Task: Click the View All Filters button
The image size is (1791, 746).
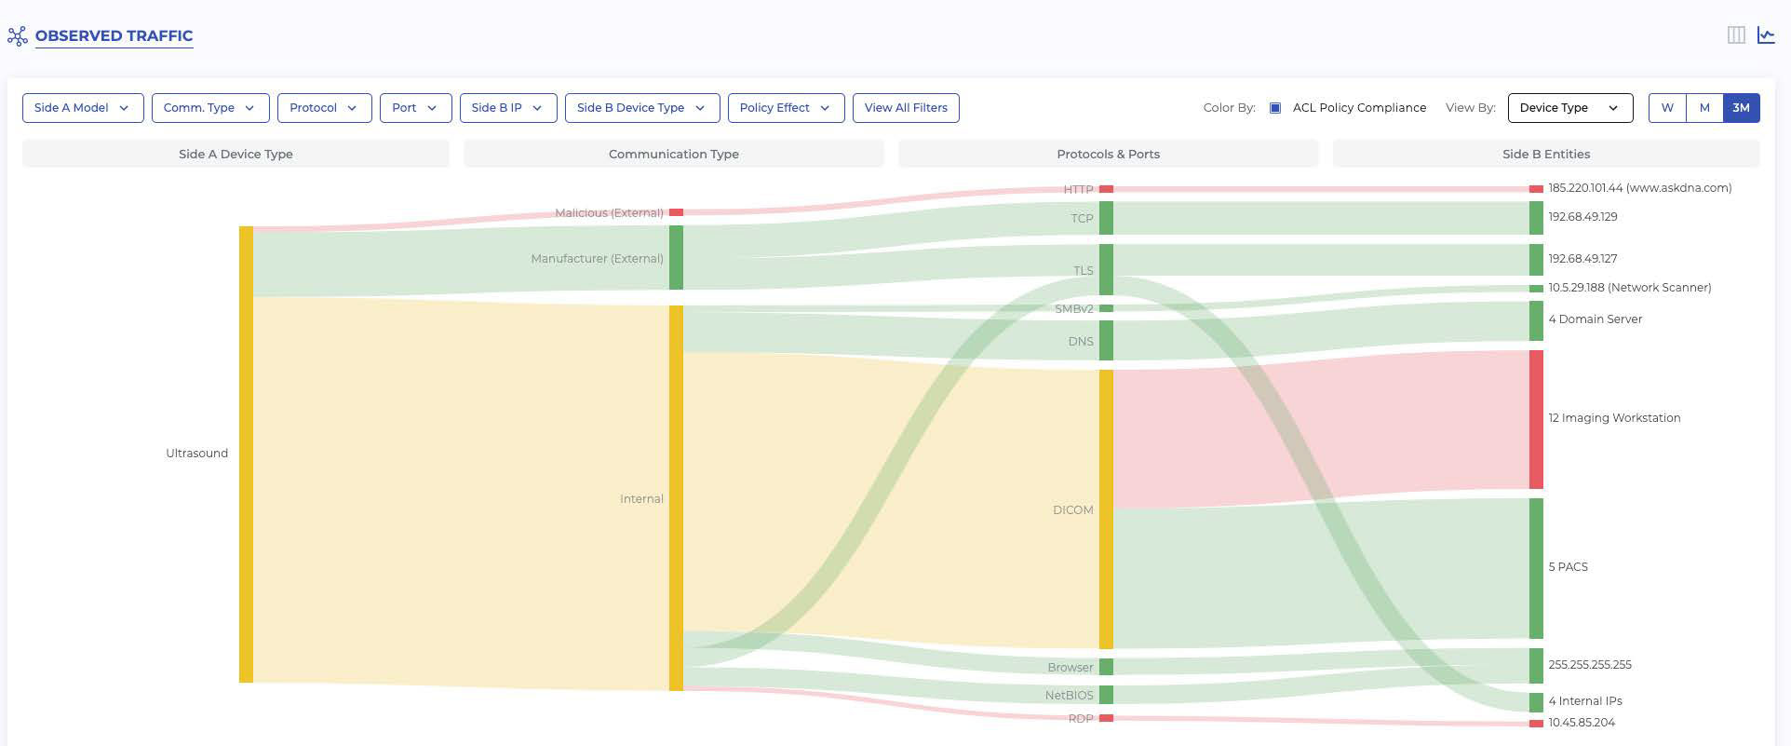Action: point(906,108)
